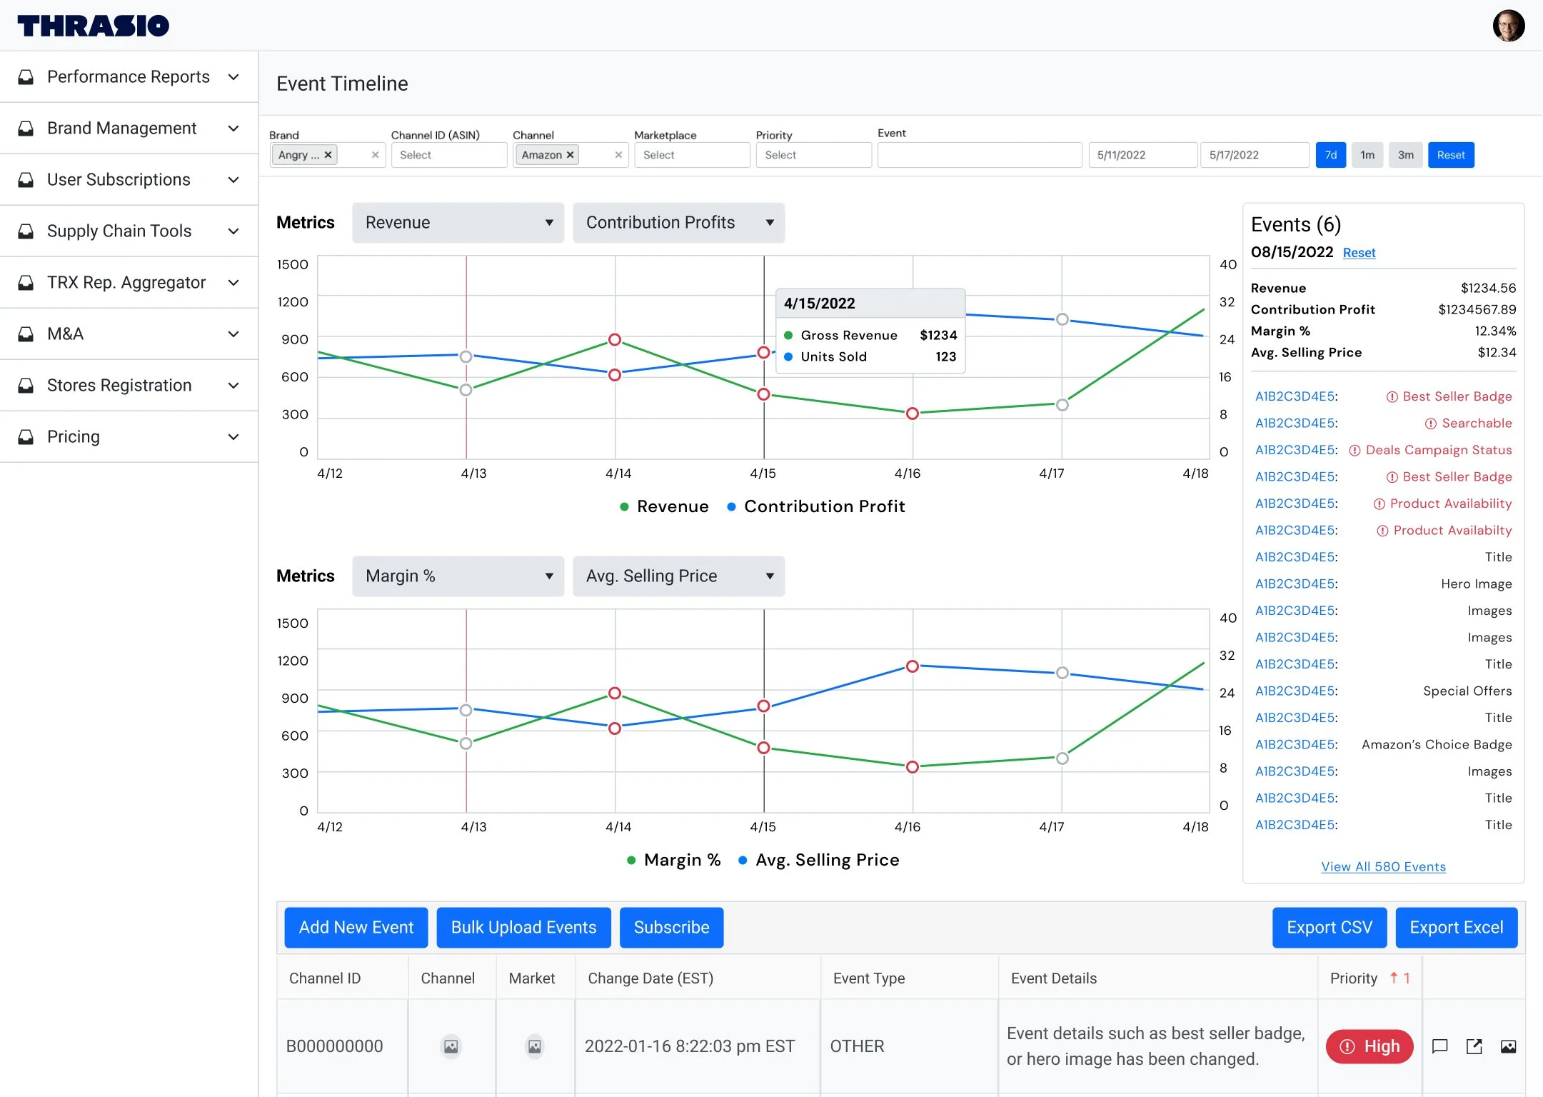The height and width of the screenshot is (1097, 1543).
Task: Click the Priority sort arrow icon
Action: point(1393,978)
